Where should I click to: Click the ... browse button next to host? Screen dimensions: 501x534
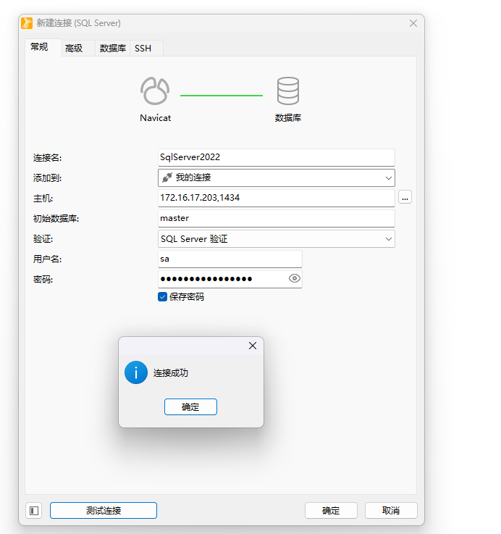(405, 197)
